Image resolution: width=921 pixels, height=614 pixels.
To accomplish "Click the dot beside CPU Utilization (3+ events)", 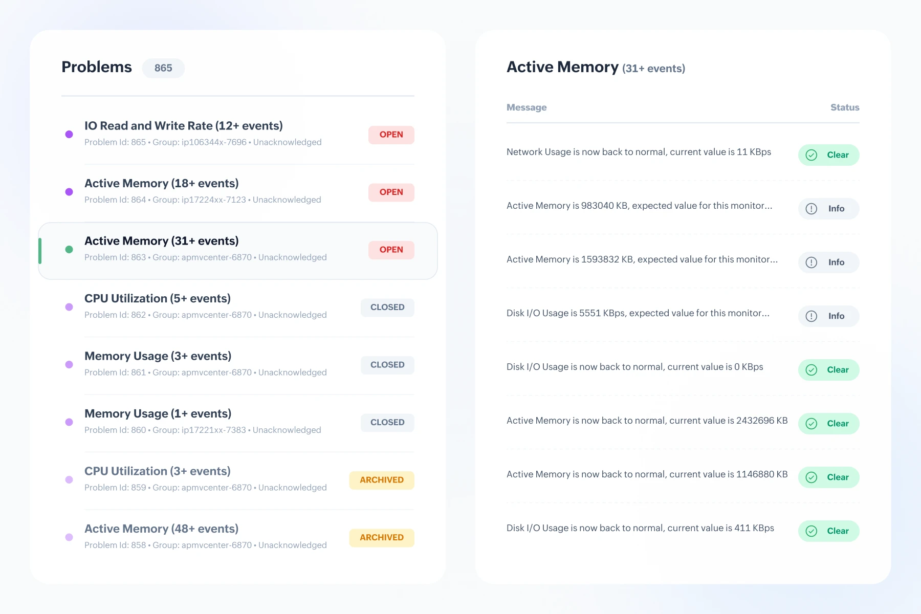I will pyautogui.click(x=69, y=480).
